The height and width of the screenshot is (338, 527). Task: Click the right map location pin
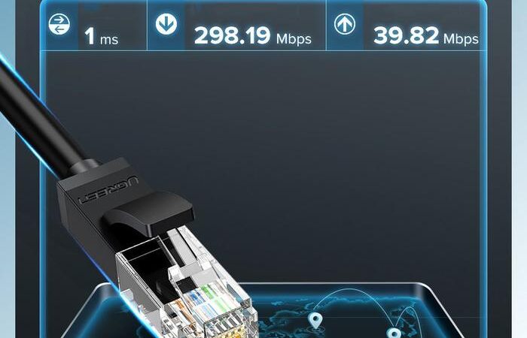click(394, 333)
